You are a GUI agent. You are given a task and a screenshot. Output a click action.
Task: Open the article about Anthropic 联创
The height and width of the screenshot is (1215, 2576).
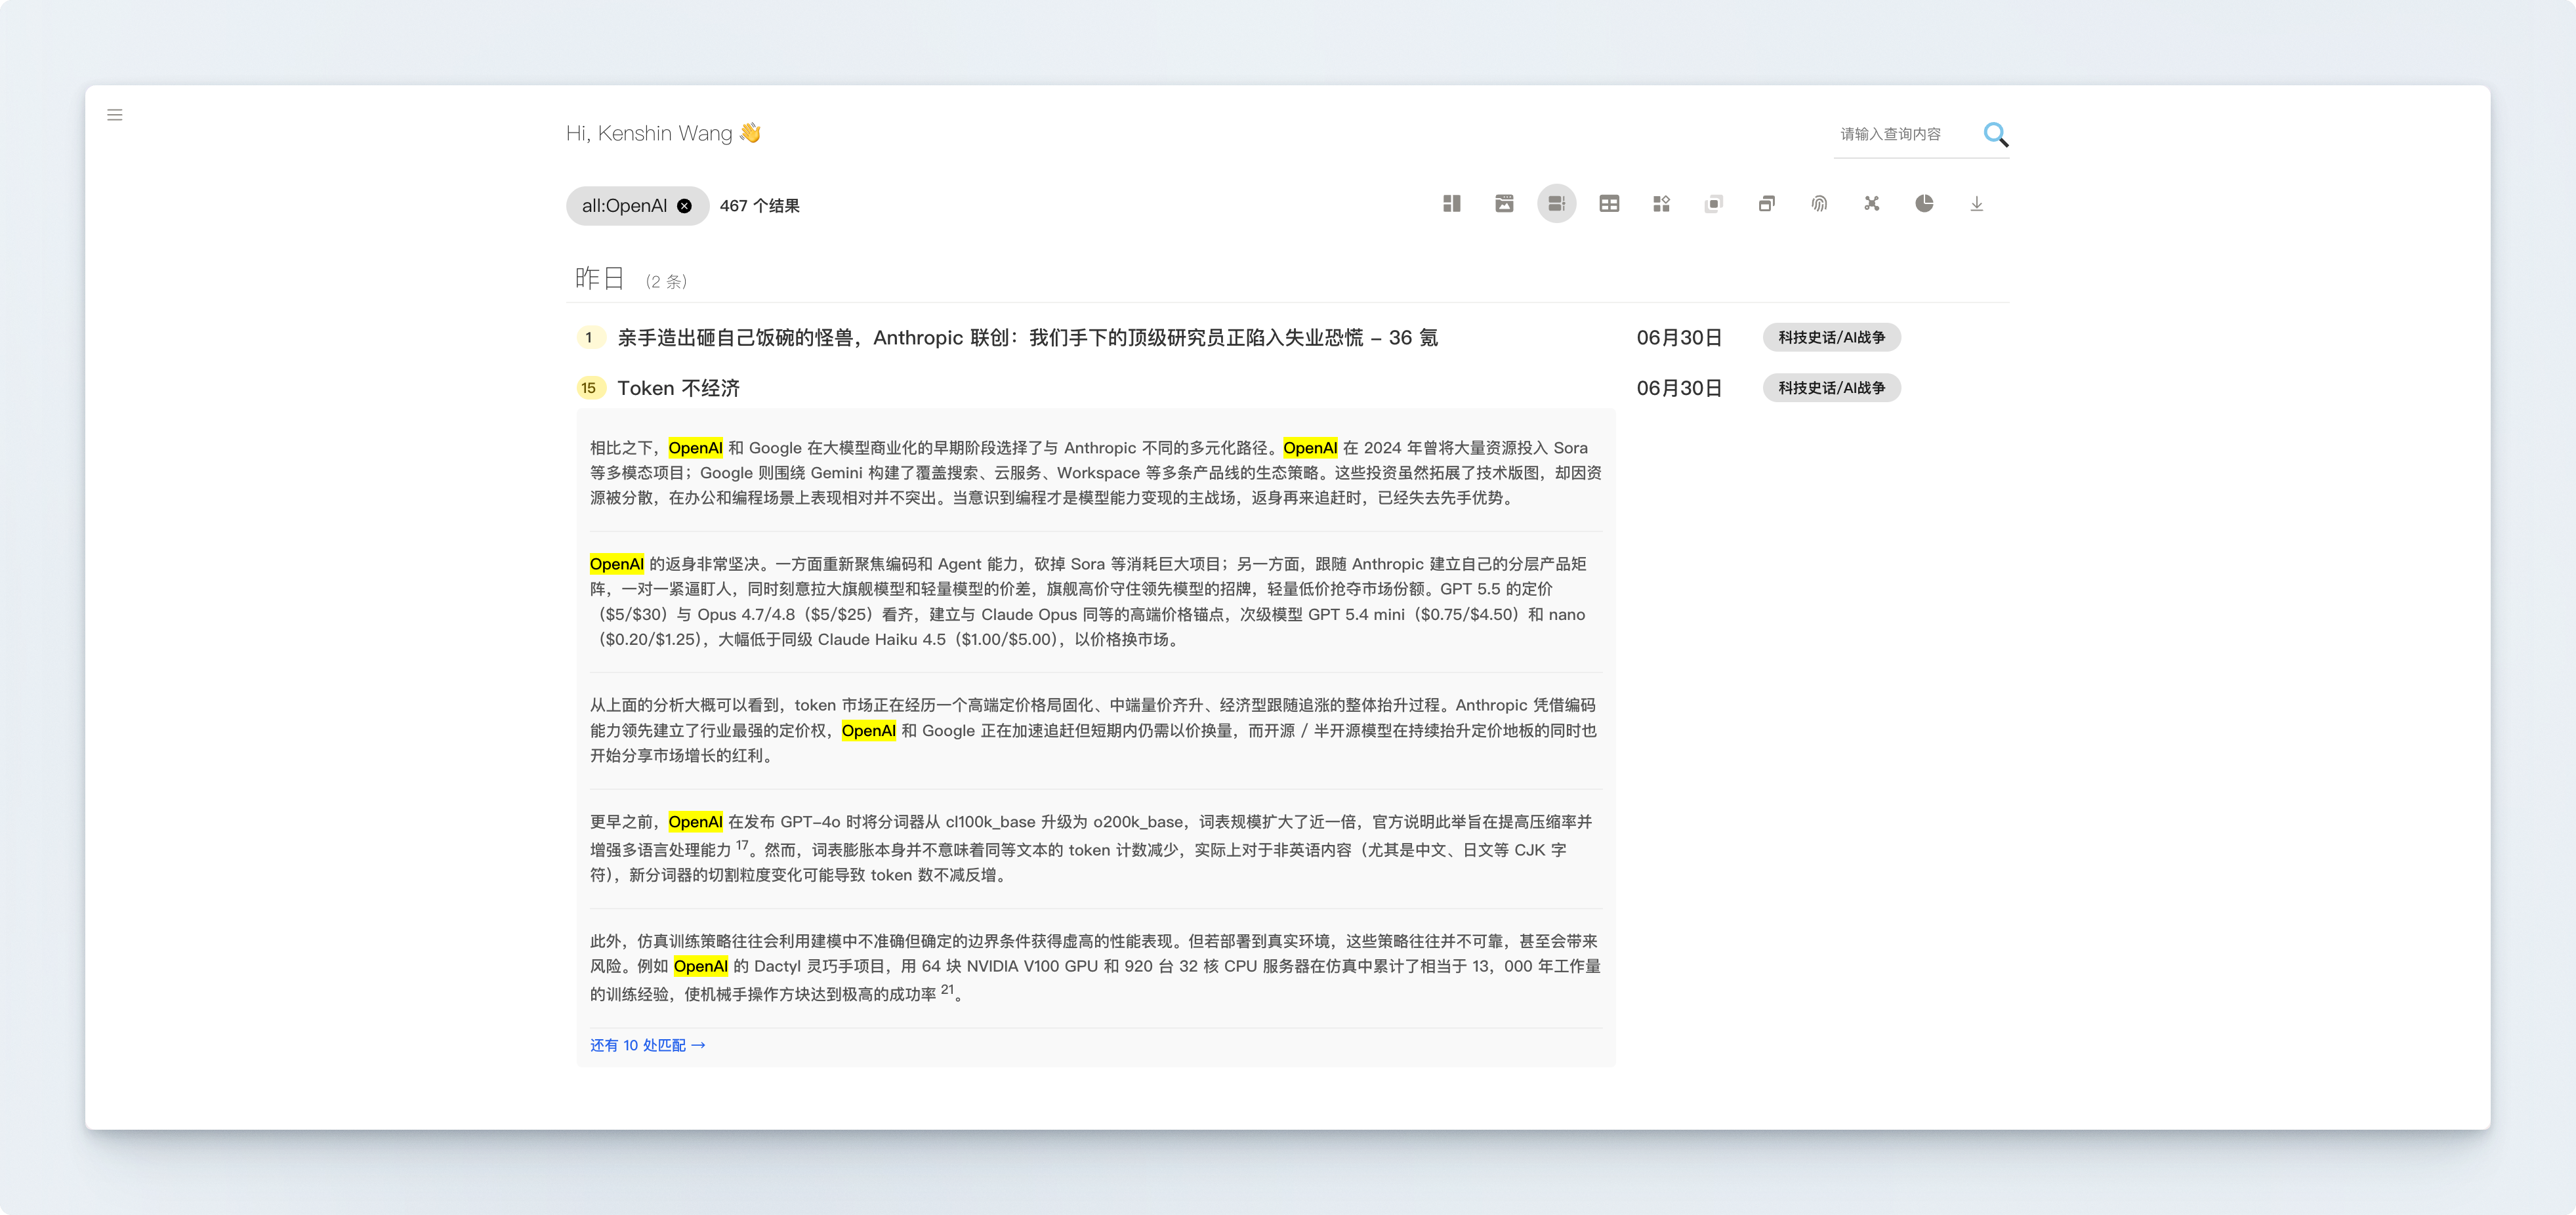pos(1027,338)
